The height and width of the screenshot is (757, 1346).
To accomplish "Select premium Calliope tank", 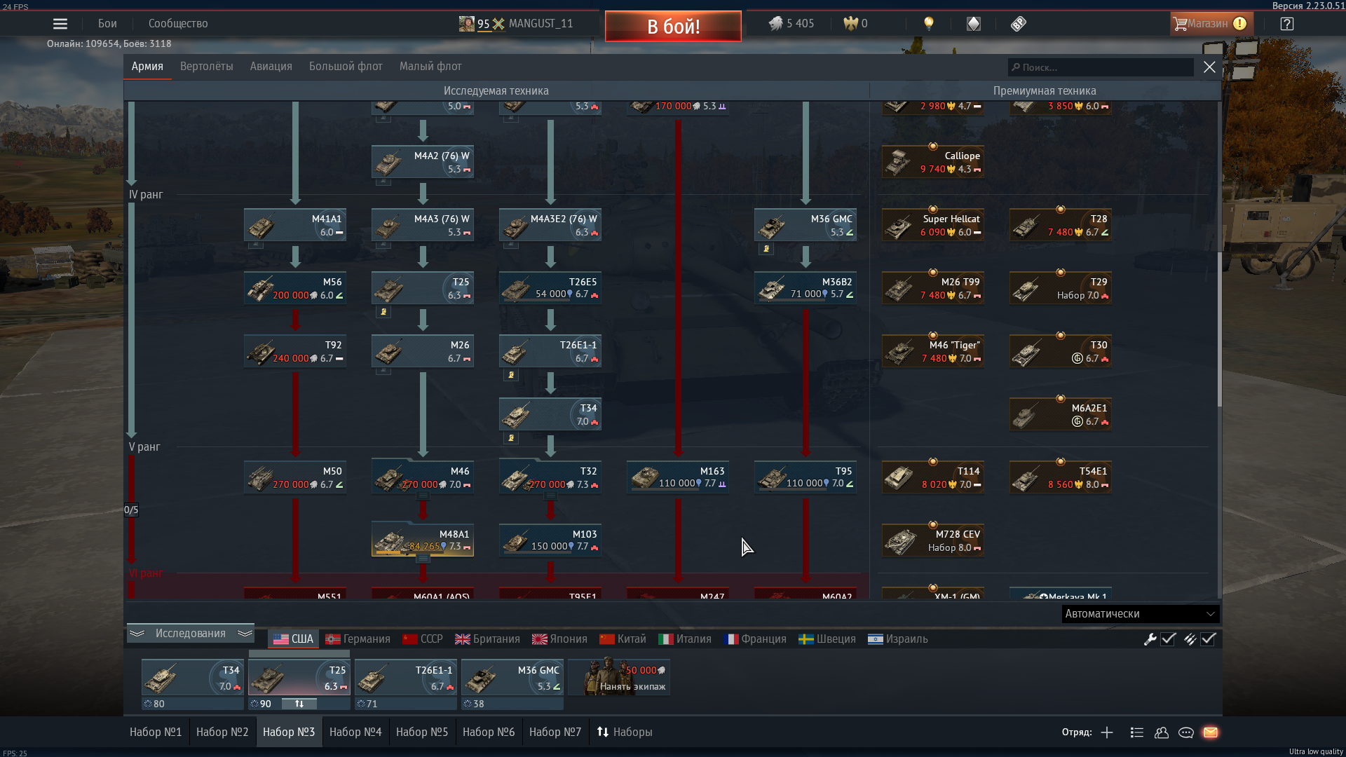I will [x=933, y=162].
